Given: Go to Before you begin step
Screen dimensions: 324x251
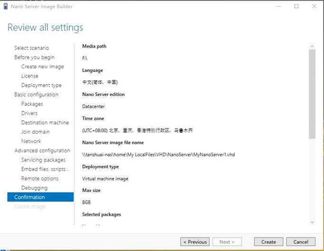Looking at the screenshot, I should pos(34,57).
